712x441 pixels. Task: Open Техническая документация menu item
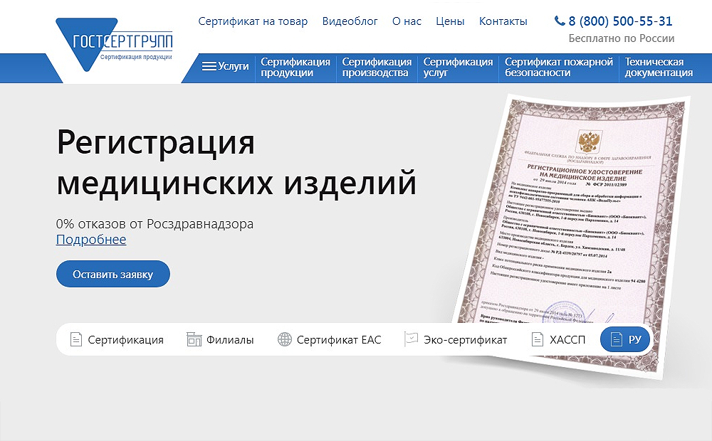[659, 67]
